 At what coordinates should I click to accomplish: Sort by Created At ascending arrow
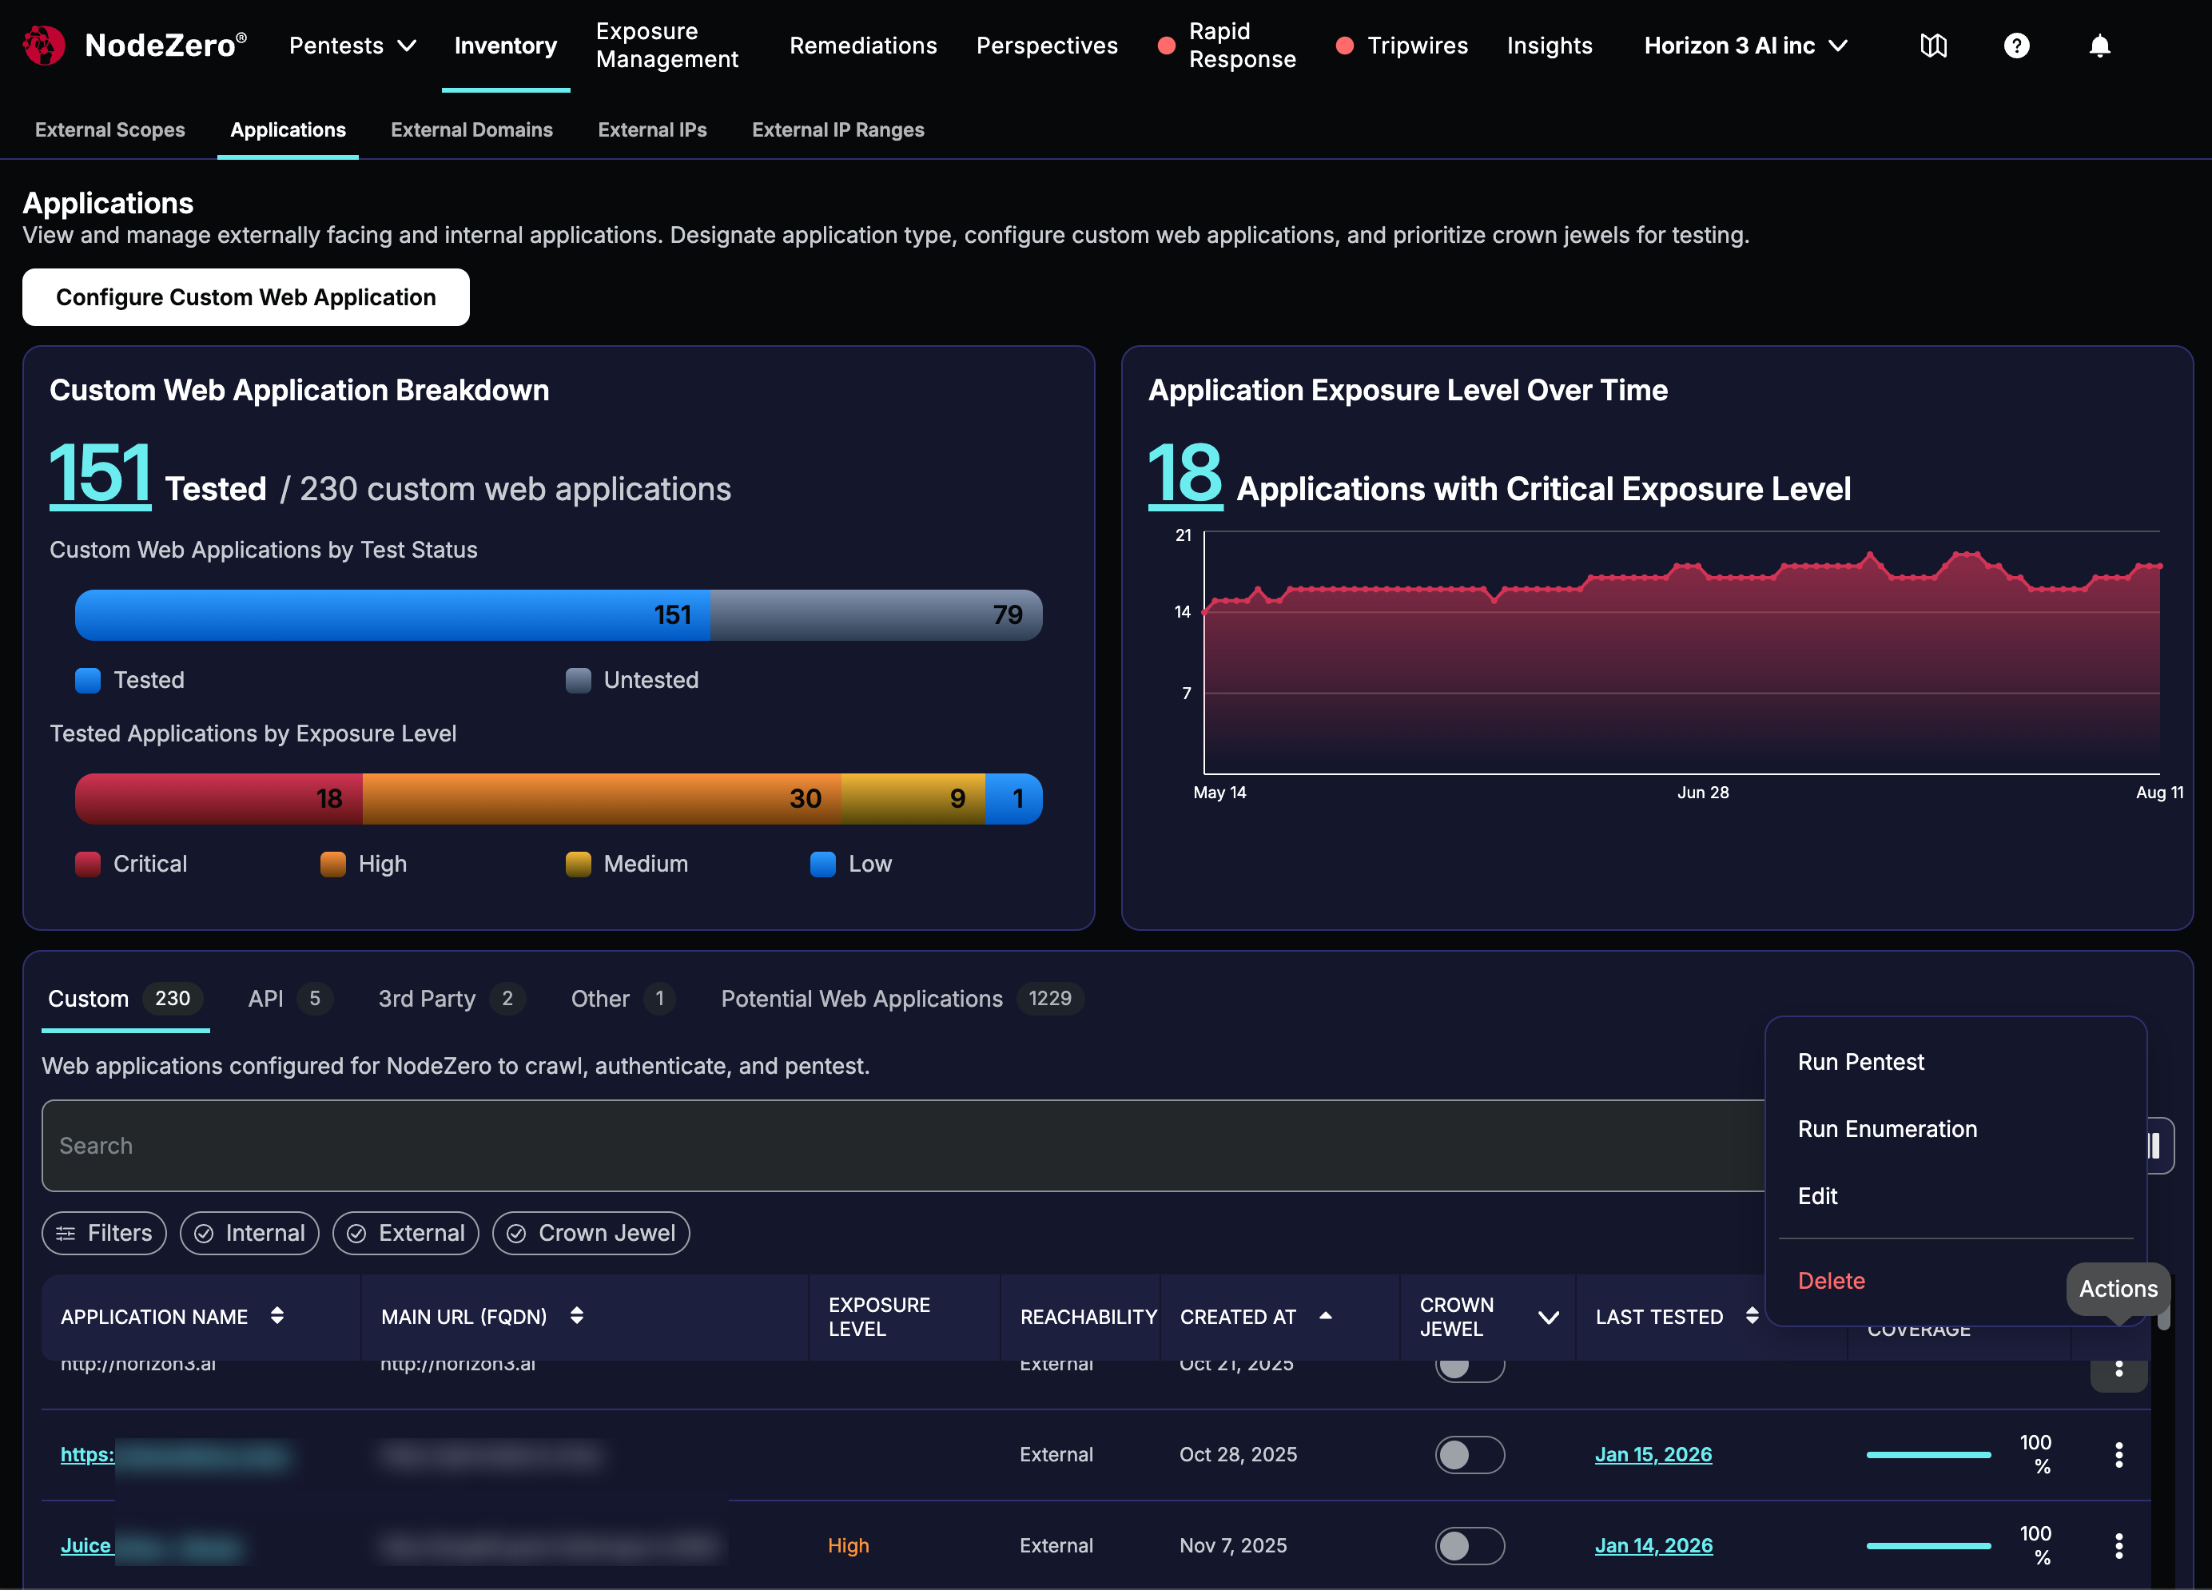click(x=1324, y=1315)
